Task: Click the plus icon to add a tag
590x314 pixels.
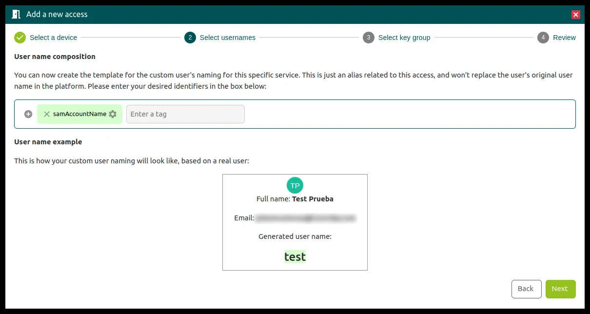Action: [x=28, y=114]
